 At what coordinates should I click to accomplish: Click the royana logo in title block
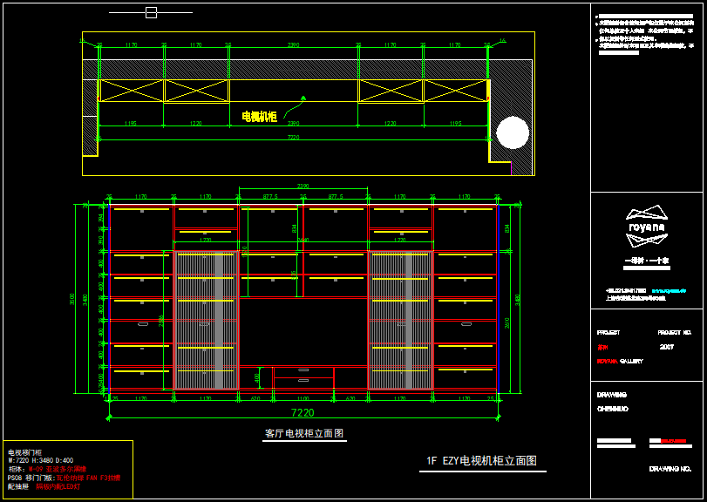[x=647, y=226]
